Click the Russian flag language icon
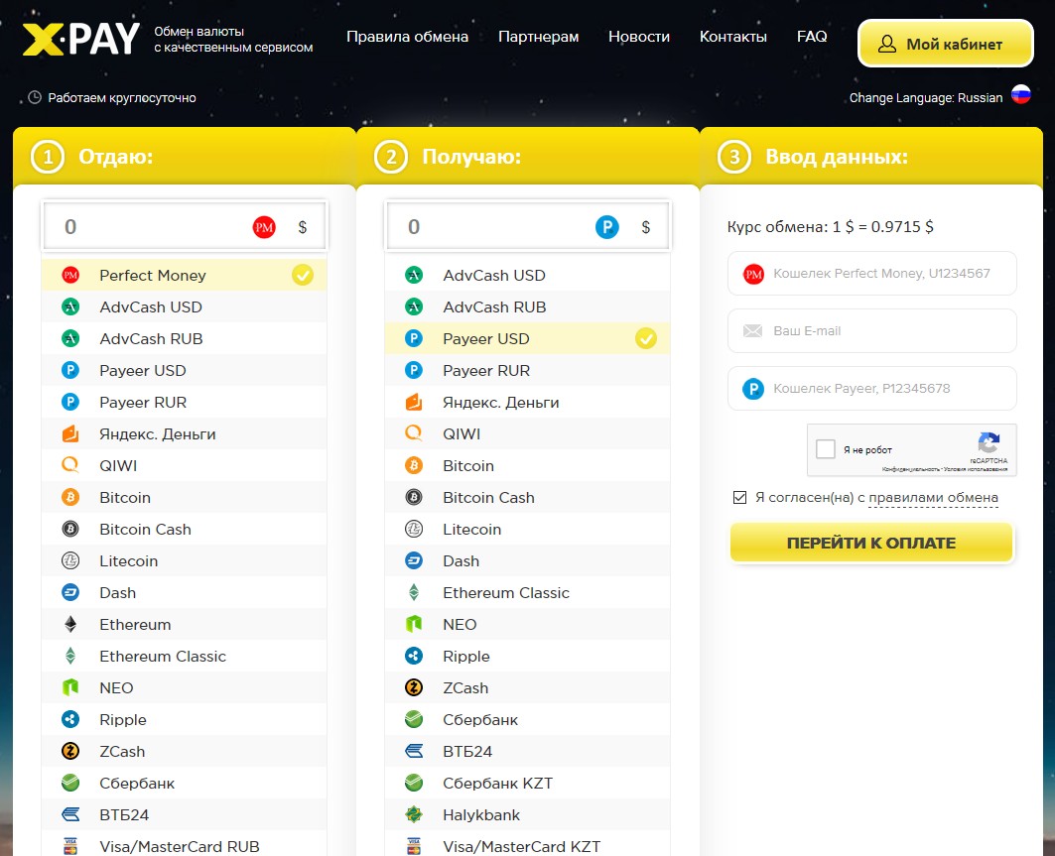This screenshot has width=1055, height=856. coord(1021,95)
